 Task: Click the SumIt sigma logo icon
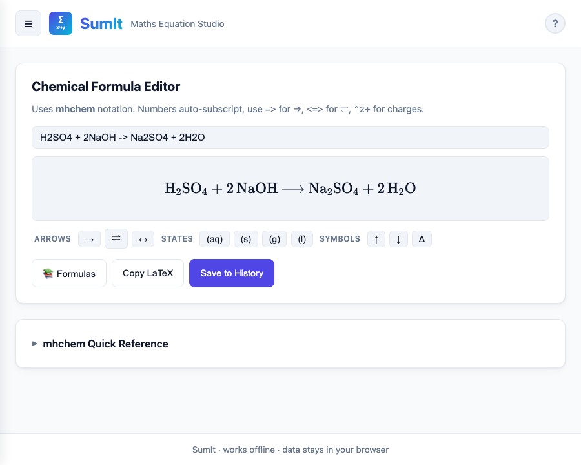tap(61, 24)
